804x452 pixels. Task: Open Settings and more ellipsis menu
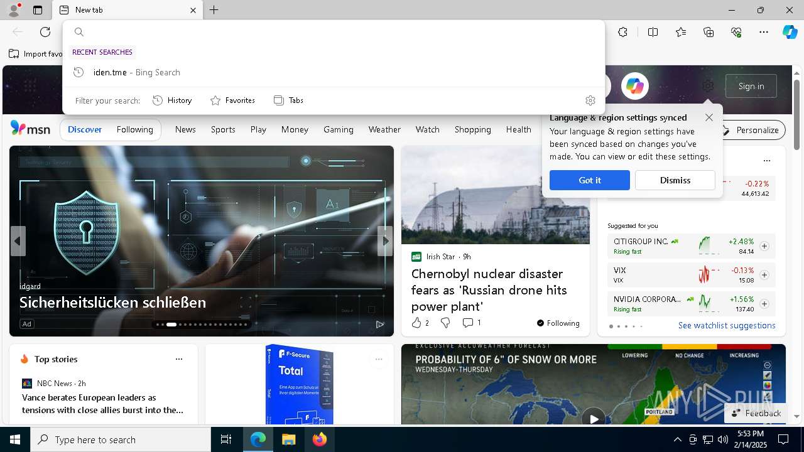pyautogui.click(x=764, y=32)
